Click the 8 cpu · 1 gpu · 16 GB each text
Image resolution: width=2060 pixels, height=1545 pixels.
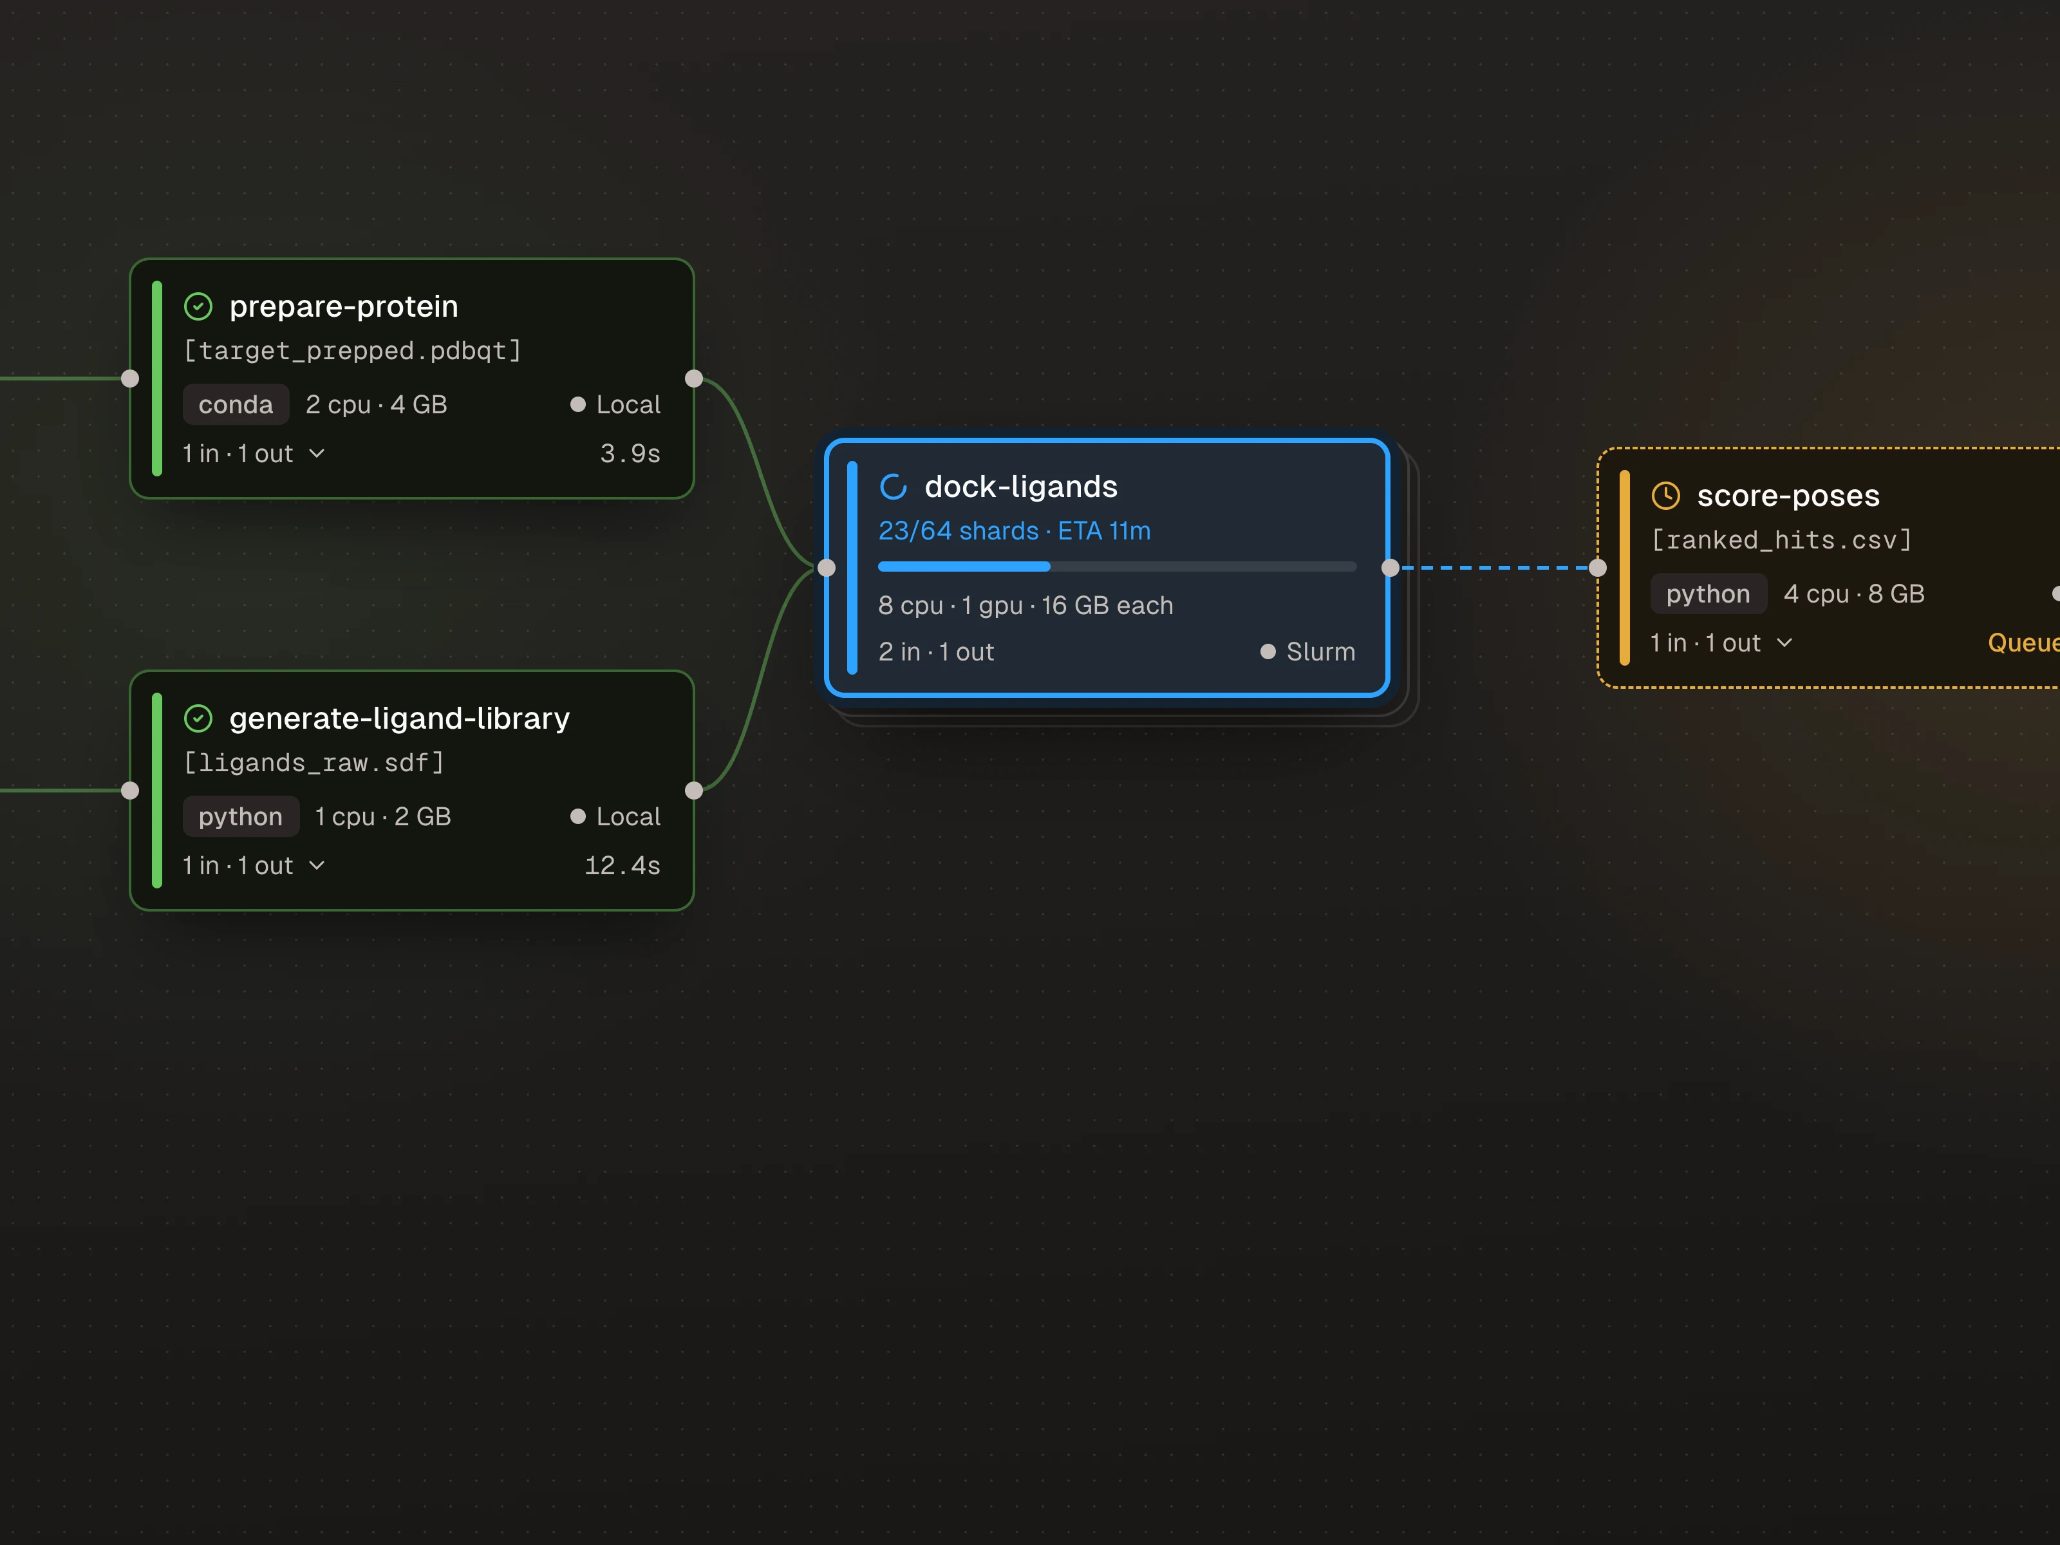pyautogui.click(x=1025, y=605)
